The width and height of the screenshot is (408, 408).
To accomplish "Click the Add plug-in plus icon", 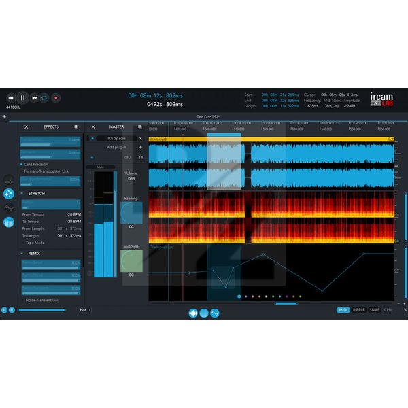I will 141,147.
